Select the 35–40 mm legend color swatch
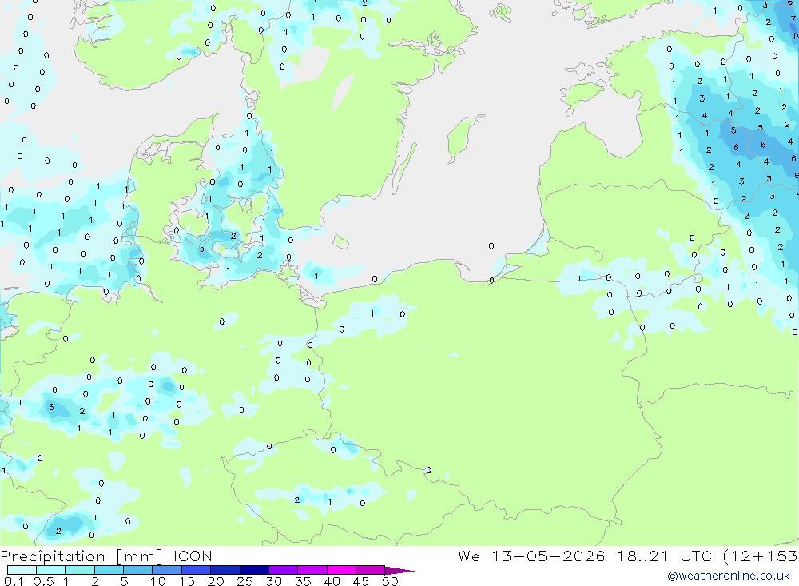 tap(312, 570)
